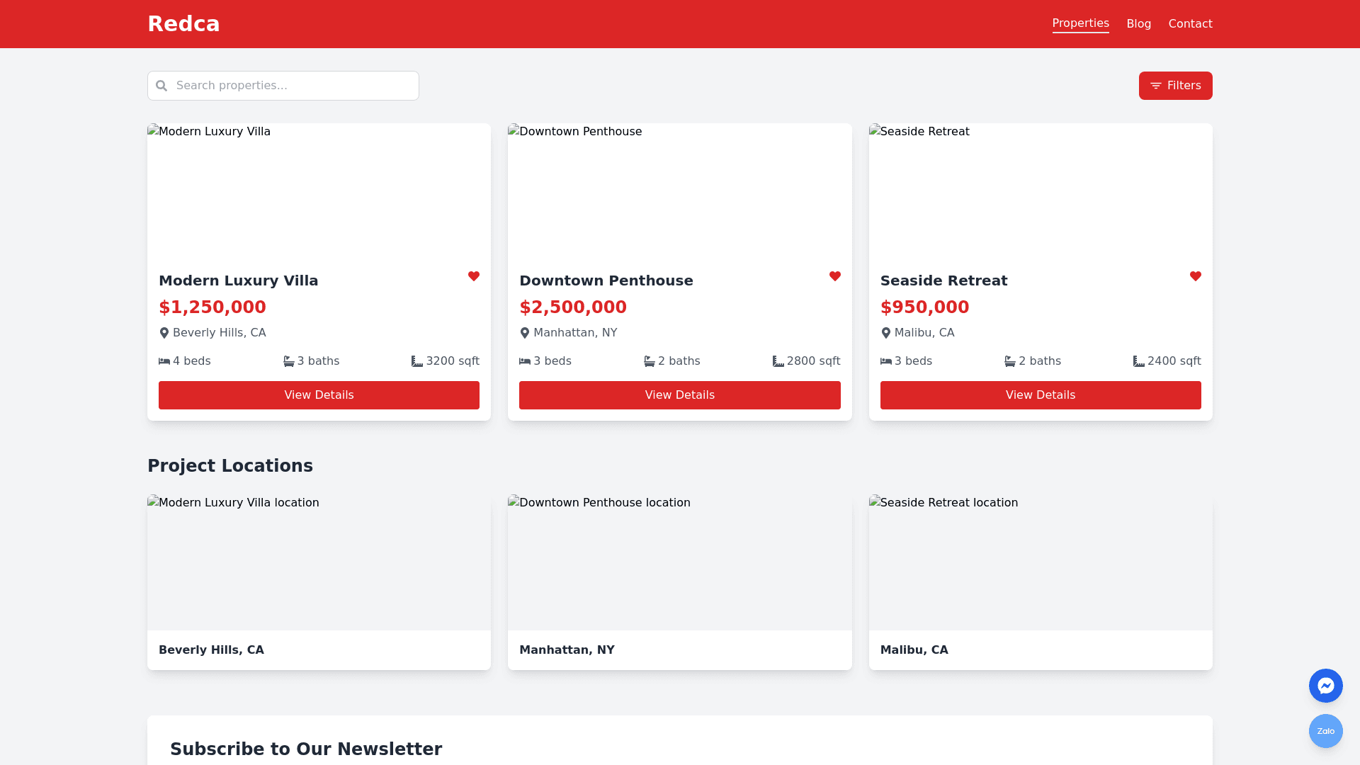Image resolution: width=1360 pixels, height=765 pixels.
Task: Open the Zalo chat button
Action: pos(1325,731)
